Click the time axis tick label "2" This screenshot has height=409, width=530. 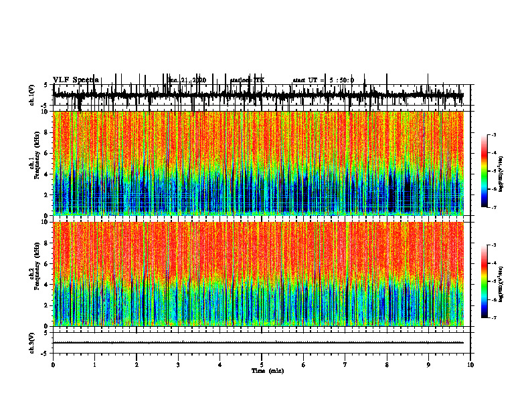[x=137, y=365]
